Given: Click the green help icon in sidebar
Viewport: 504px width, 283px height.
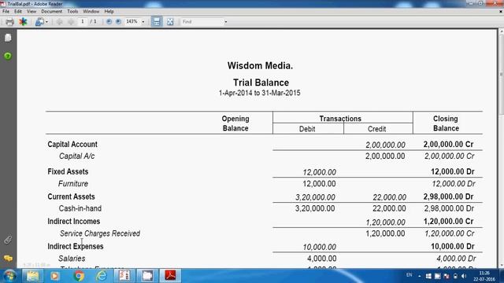Looking at the screenshot, I should (x=8, y=56).
